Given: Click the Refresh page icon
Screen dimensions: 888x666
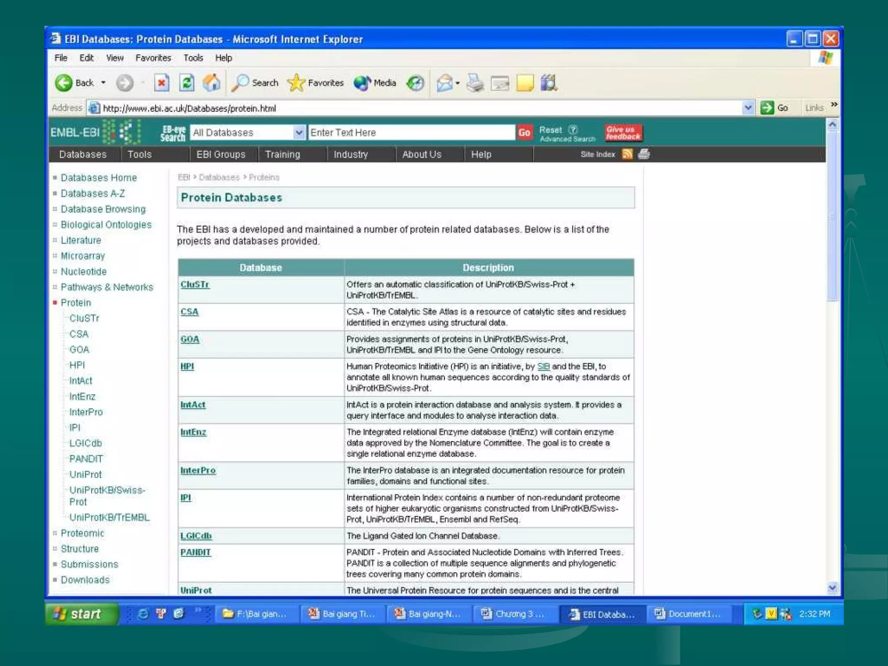Looking at the screenshot, I should [x=187, y=82].
